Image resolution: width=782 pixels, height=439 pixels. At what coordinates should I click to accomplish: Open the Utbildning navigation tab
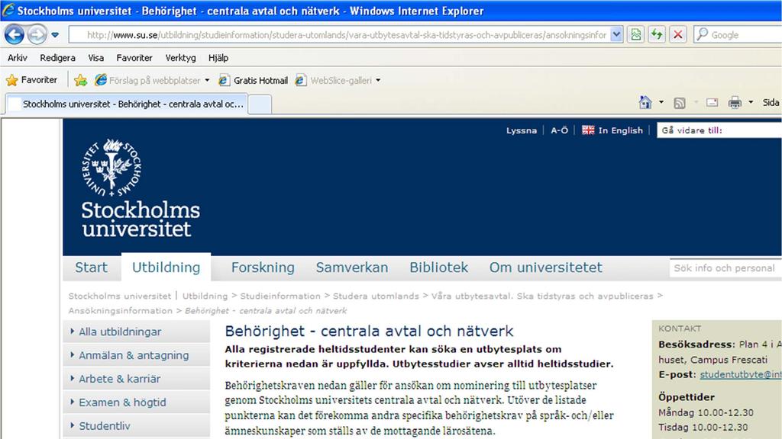pyautogui.click(x=166, y=268)
